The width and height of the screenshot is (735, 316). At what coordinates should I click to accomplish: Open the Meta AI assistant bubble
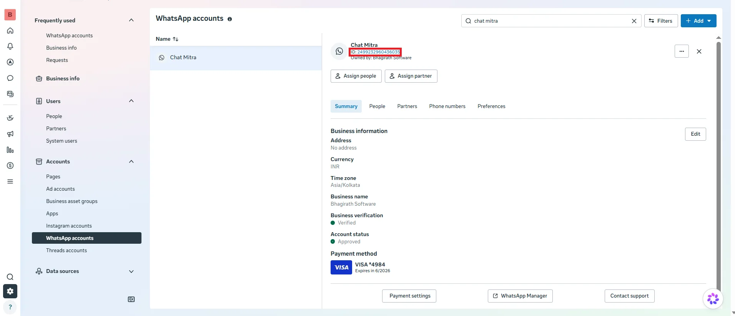pyautogui.click(x=713, y=299)
